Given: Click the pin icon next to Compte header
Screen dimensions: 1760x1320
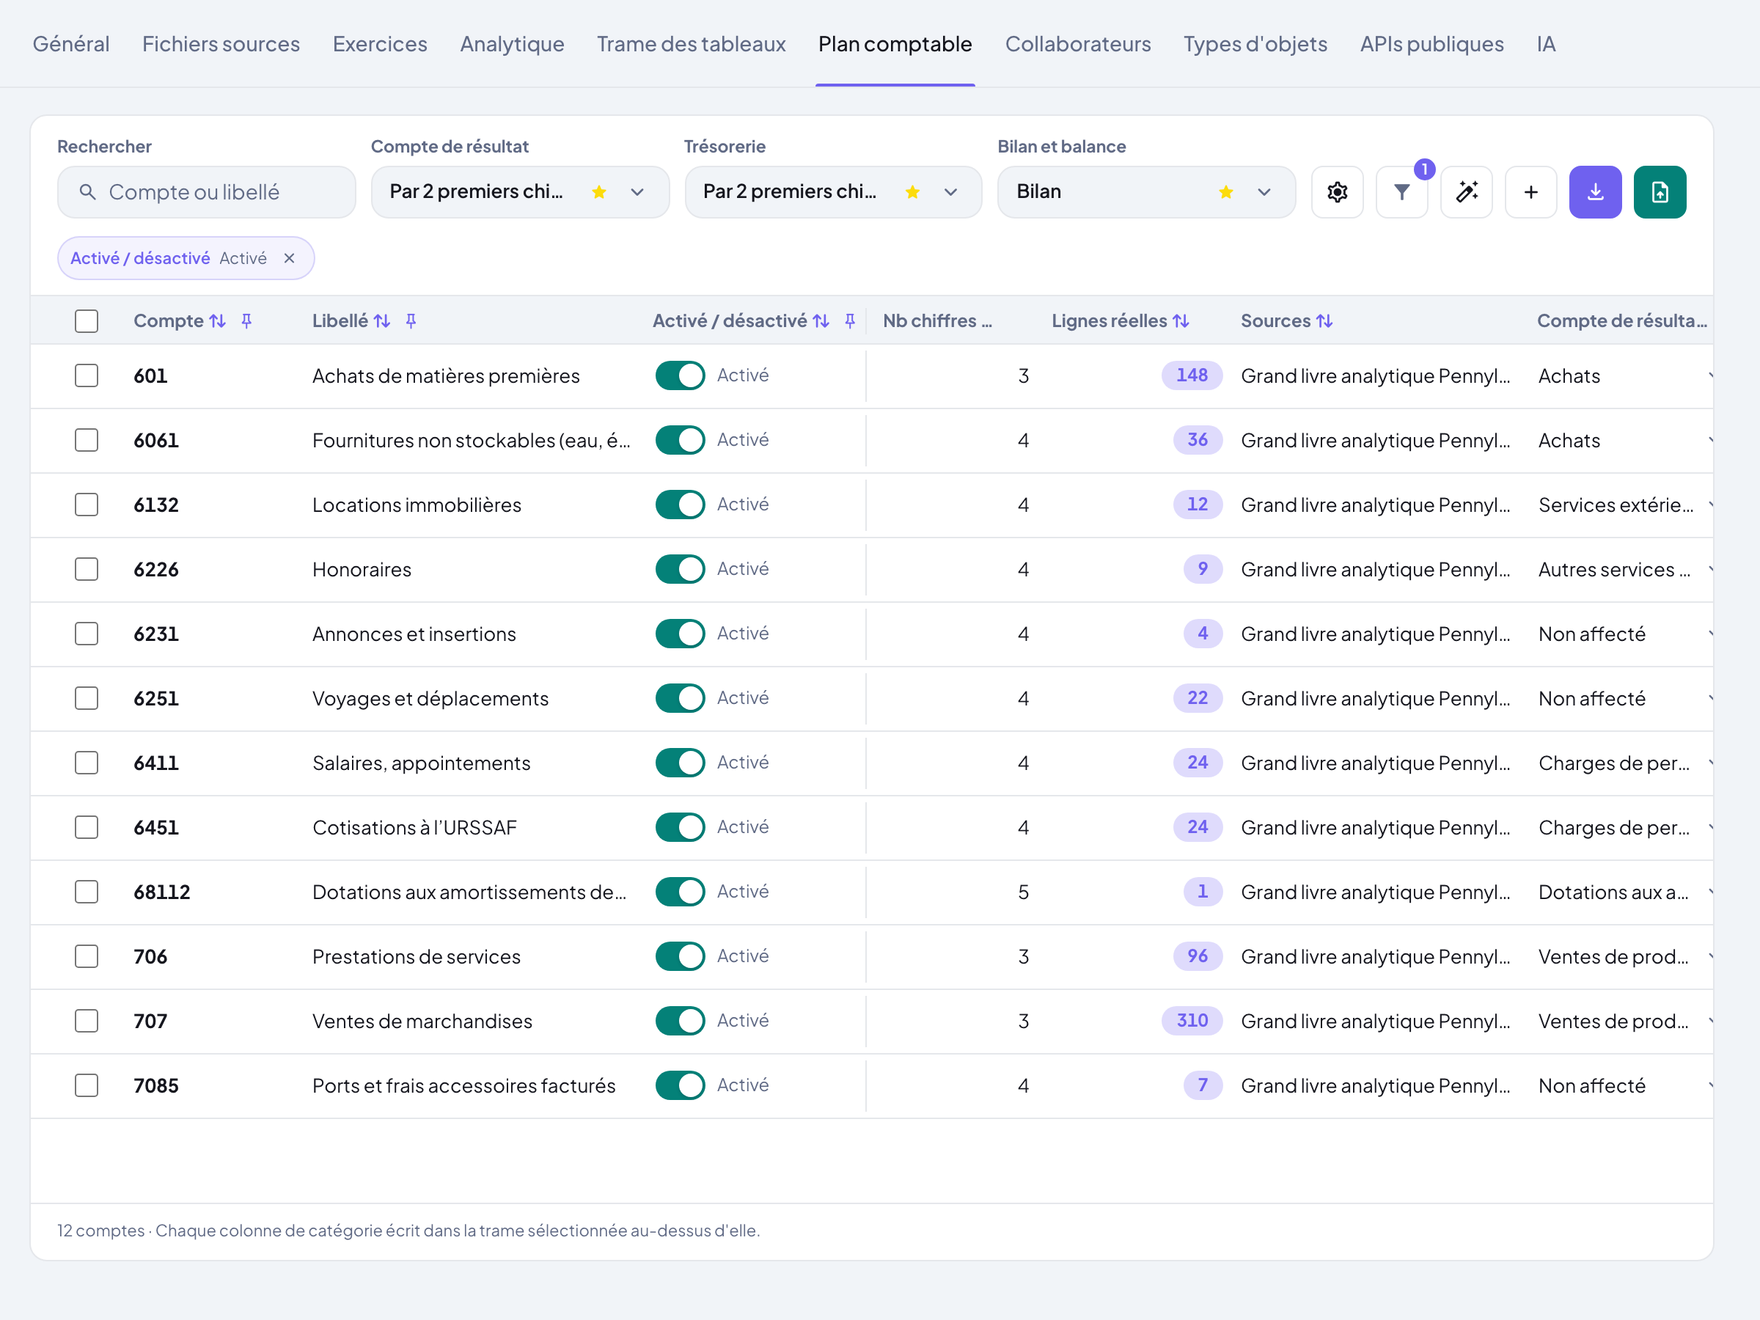Looking at the screenshot, I should 246,320.
